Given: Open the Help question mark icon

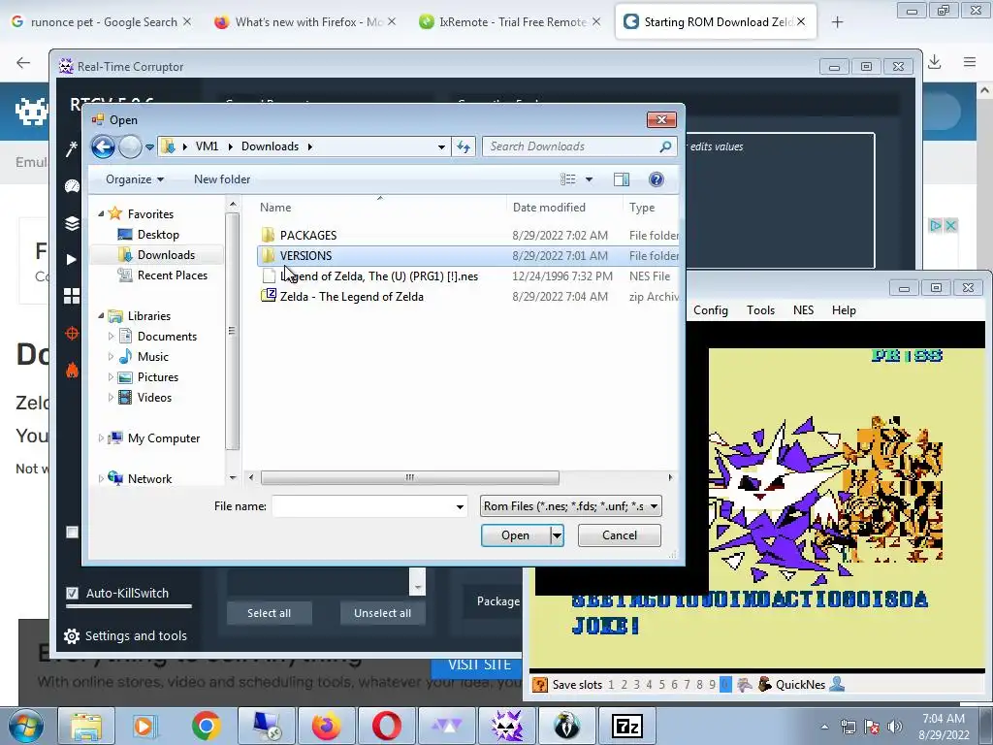Looking at the screenshot, I should pos(657,179).
